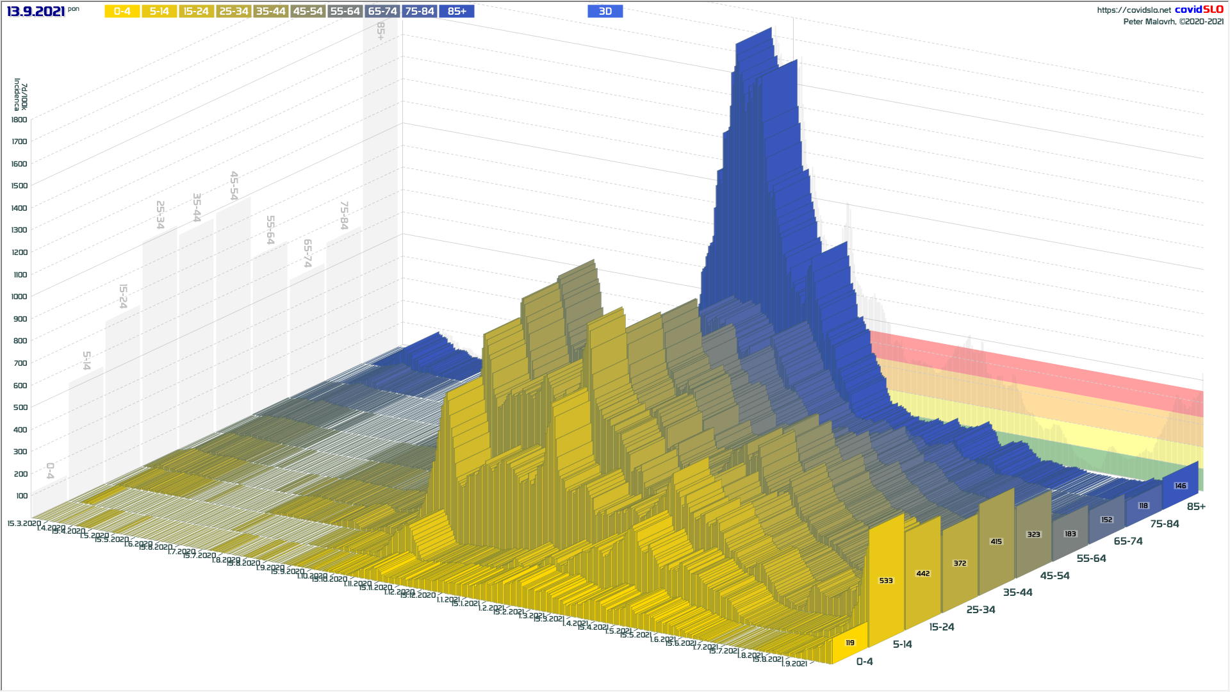
Task: Hide the 45-54 age series
Action: pyautogui.click(x=307, y=12)
